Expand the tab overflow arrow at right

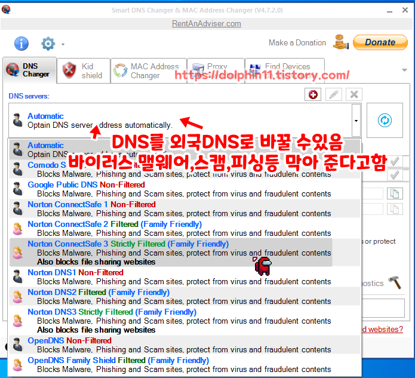[404, 70]
